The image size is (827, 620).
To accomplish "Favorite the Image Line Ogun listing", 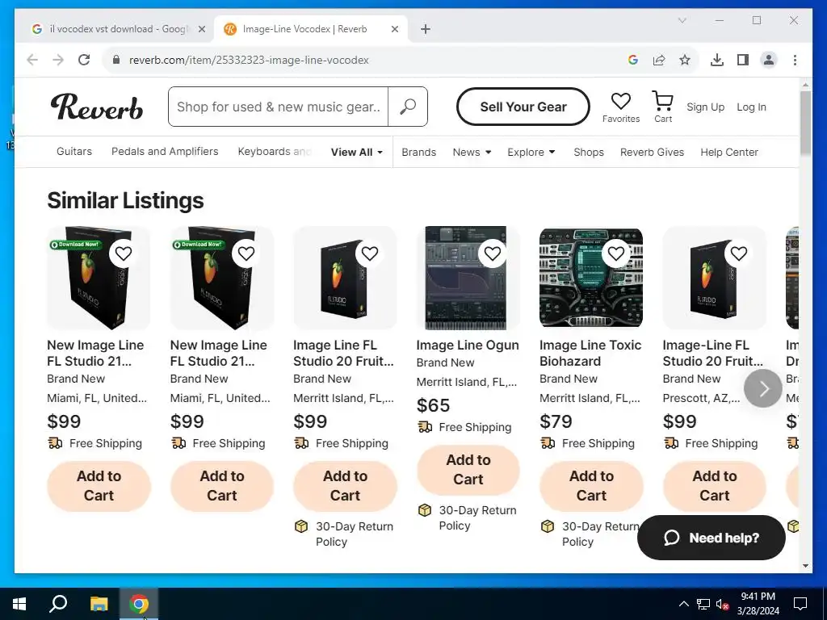I will point(493,253).
